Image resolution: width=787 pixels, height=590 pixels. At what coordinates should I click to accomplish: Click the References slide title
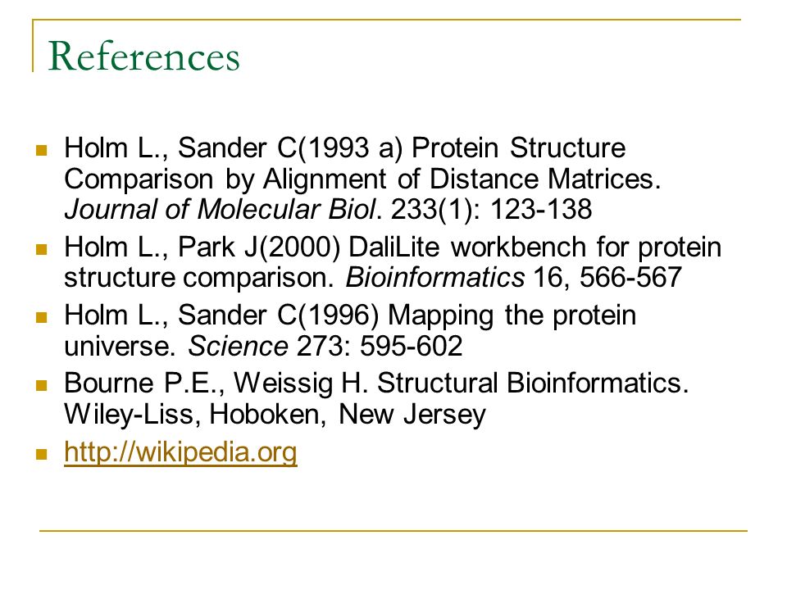(144, 57)
